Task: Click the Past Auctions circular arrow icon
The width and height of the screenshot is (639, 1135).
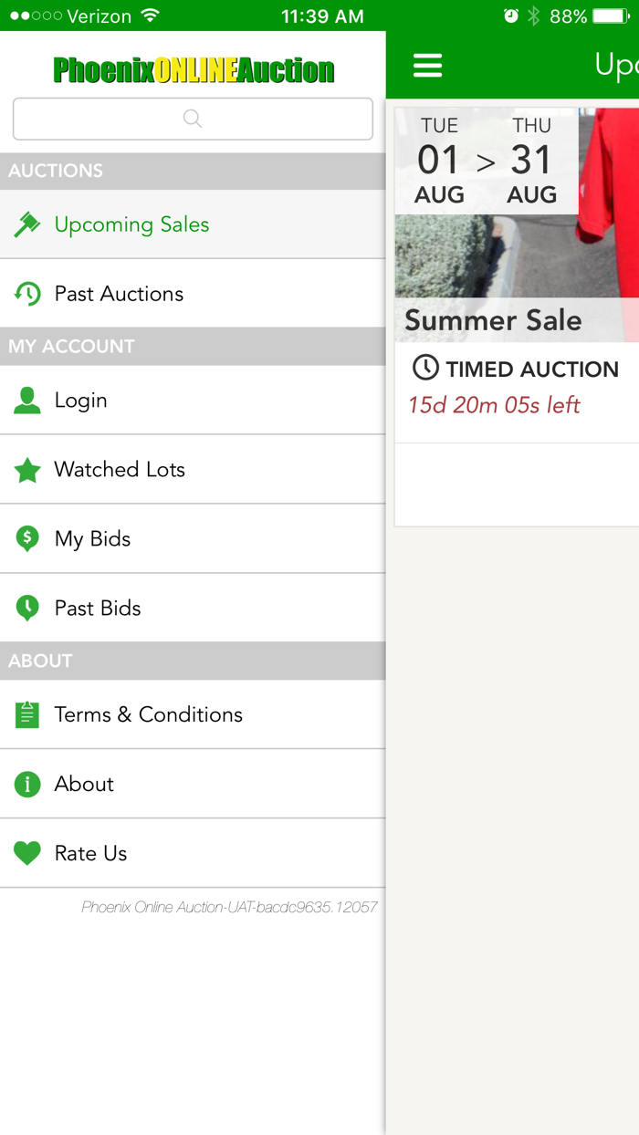Action: (x=27, y=293)
